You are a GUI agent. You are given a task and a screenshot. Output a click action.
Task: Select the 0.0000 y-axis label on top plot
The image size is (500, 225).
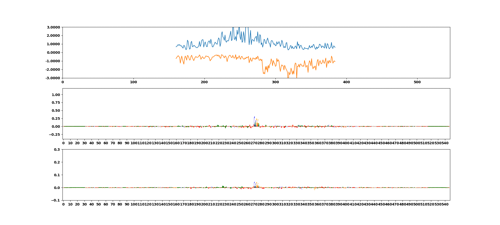pos(53,52)
